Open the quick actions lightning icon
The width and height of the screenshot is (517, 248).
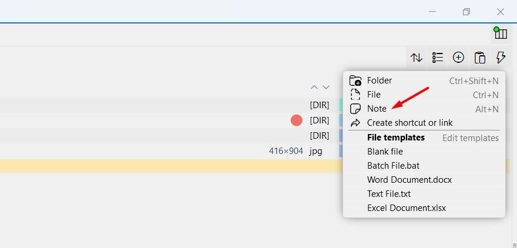pyautogui.click(x=501, y=58)
